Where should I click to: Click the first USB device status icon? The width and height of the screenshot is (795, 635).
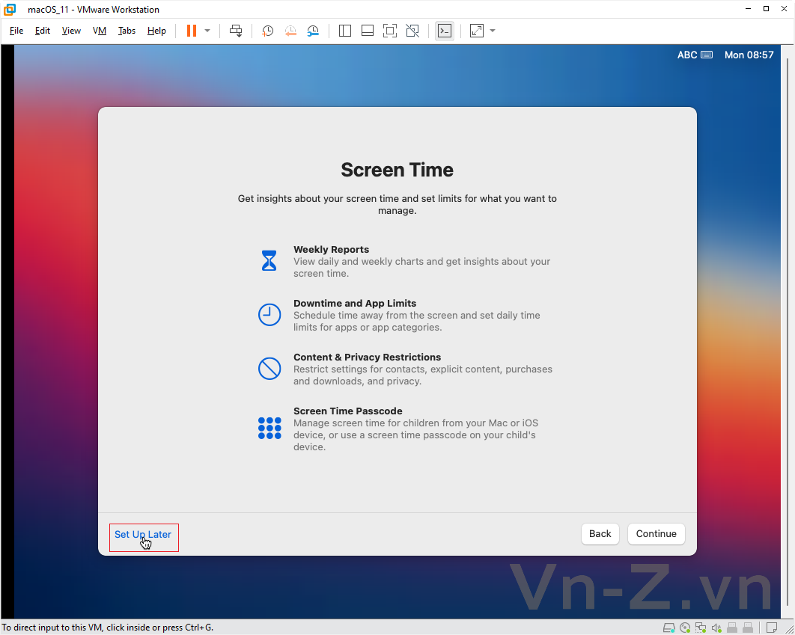pyautogui.click(x=731, y=628)
